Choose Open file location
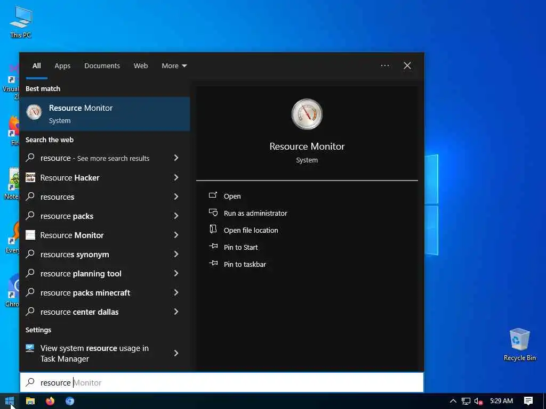 click(251, 230)
